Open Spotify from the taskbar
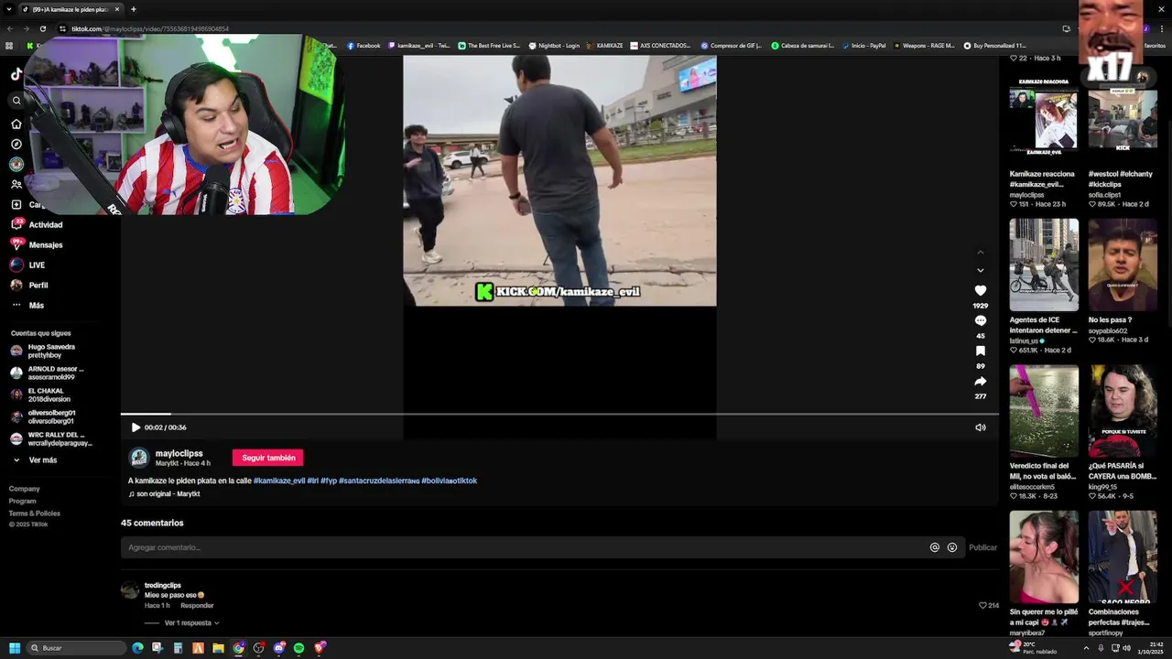This screenshot has width=1172, height=659. point(298,648)
